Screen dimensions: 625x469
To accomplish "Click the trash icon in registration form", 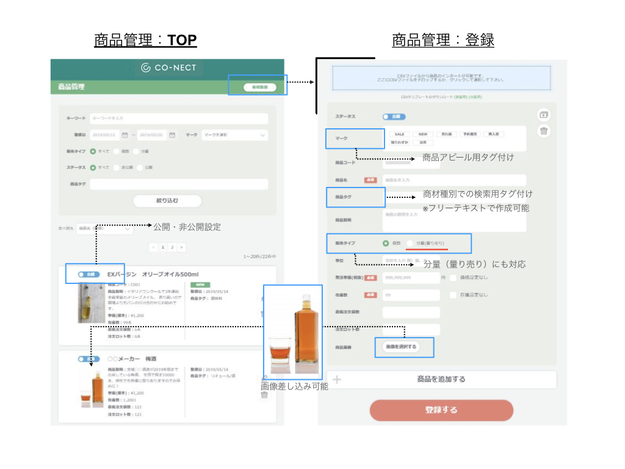I will (544, 131).
